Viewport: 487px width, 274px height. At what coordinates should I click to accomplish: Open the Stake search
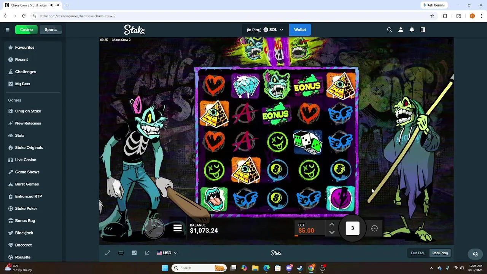click(389, 30)
